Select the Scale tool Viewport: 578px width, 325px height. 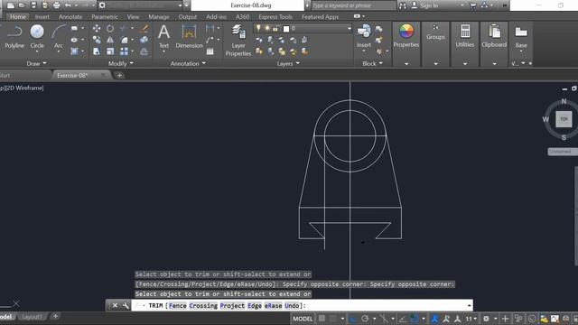(110, 51)
